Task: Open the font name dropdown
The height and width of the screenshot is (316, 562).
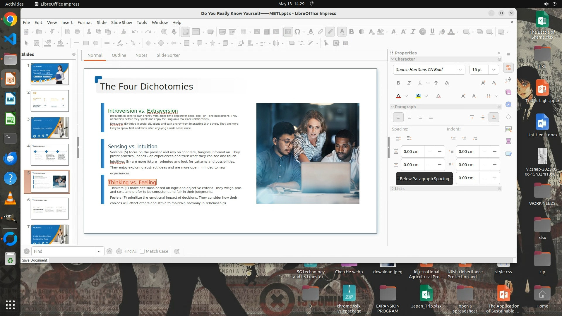Action: click(460, 70)
